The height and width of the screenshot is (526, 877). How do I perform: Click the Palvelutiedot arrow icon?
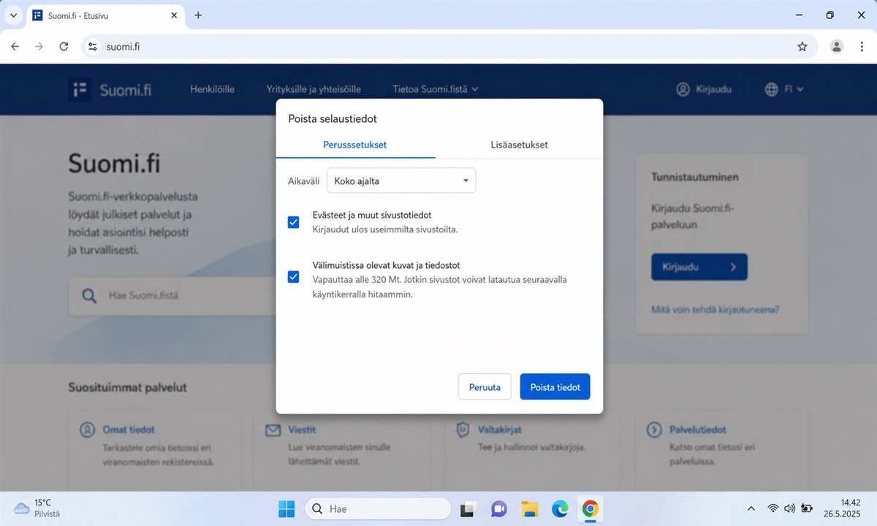click(x=654, y=430)
